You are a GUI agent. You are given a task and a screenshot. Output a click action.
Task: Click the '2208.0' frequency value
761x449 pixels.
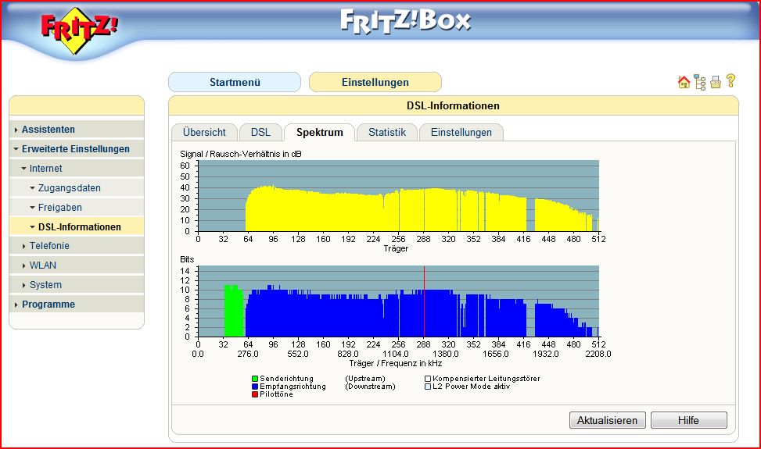598,354
